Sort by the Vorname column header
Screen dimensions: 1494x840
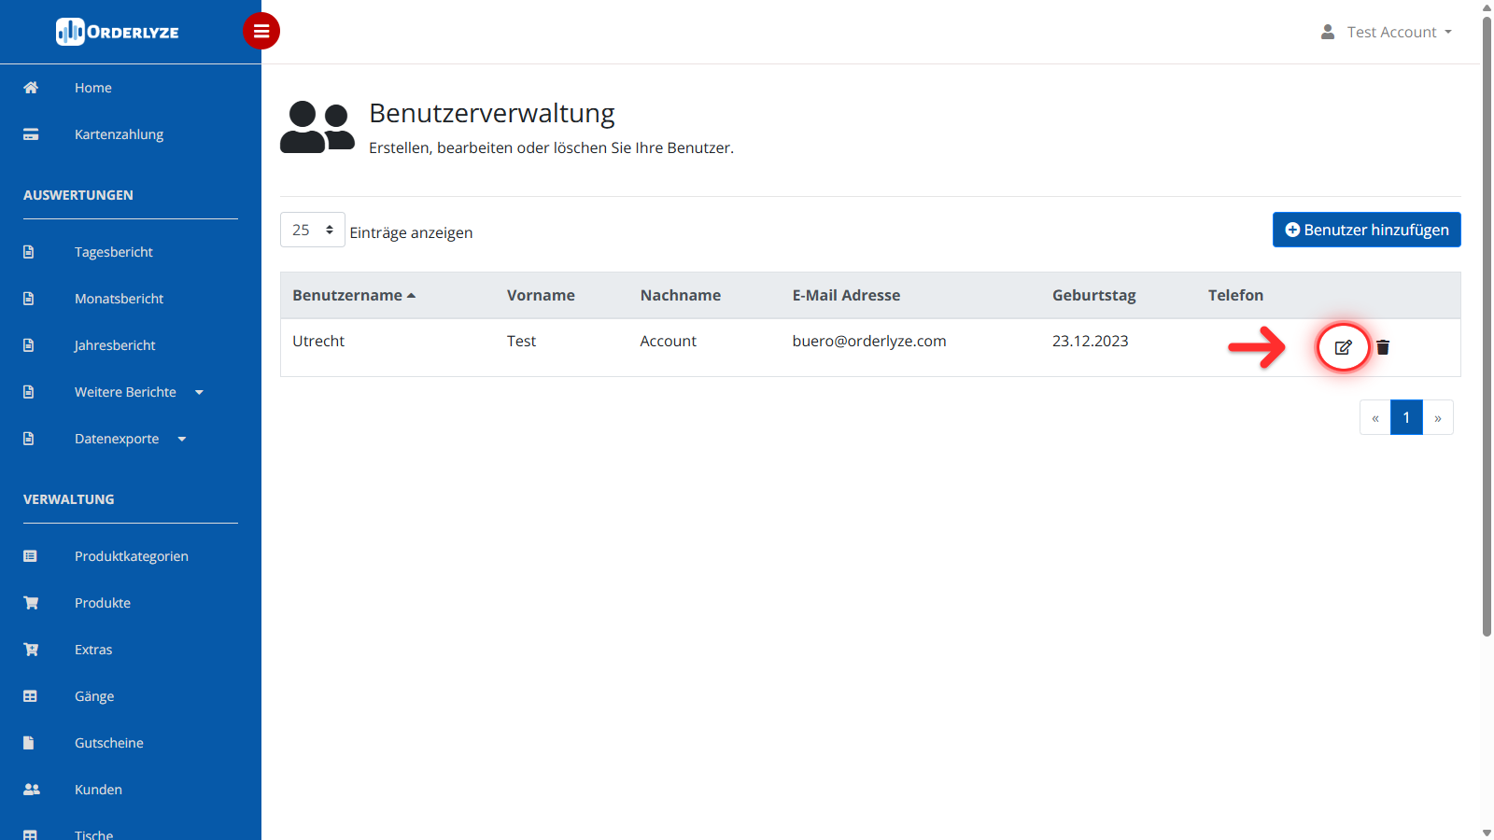point(541,295)
